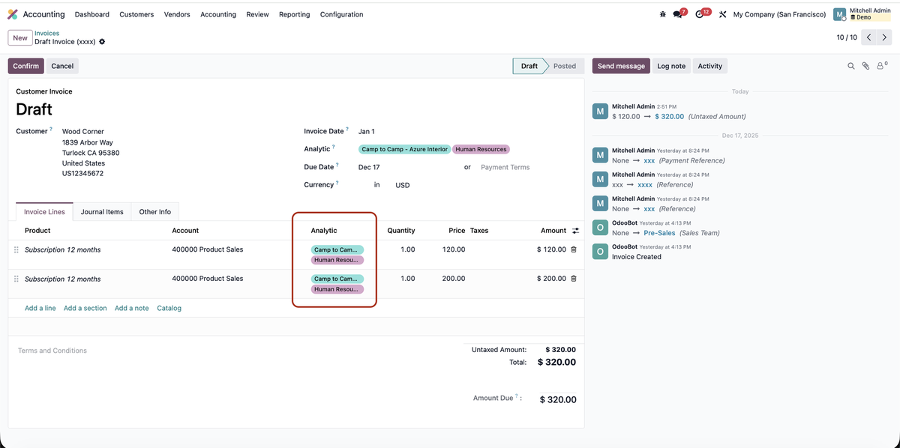Click the Add a line link

pos(40,308)
